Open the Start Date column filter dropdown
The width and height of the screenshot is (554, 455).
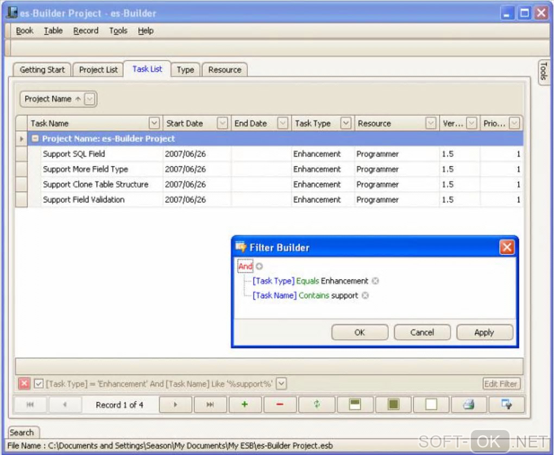222,123
